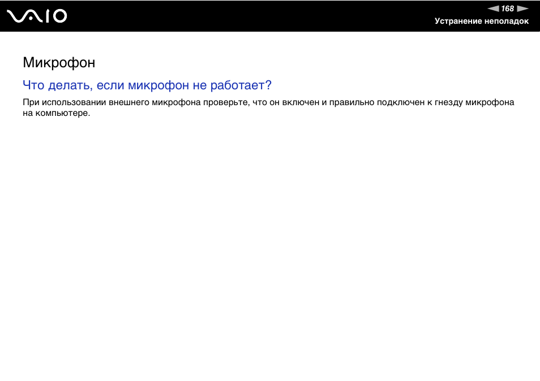The image size is (540, 381).
Task: Click the word Что in blue heading
Action: (33, 85)
